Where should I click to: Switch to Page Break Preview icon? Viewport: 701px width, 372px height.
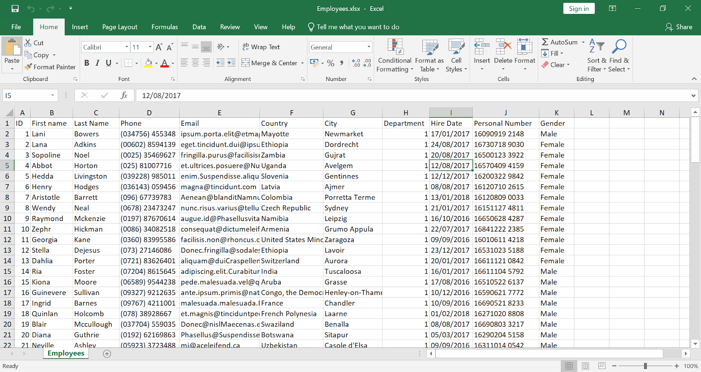(x=602, y=366)
